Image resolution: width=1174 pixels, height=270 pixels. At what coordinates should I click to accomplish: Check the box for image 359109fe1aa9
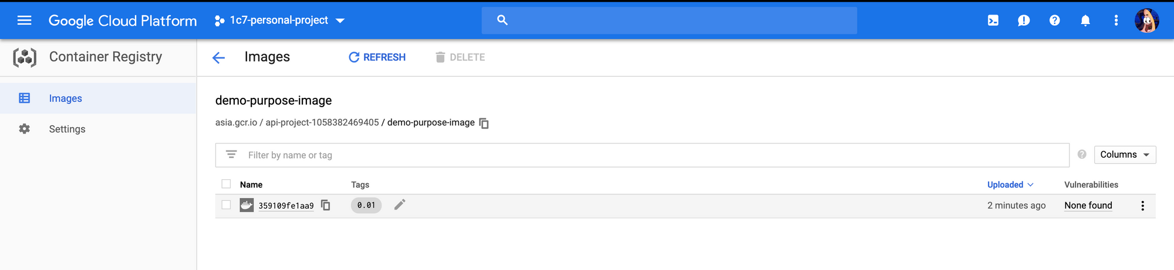click(x=226, y=205)
